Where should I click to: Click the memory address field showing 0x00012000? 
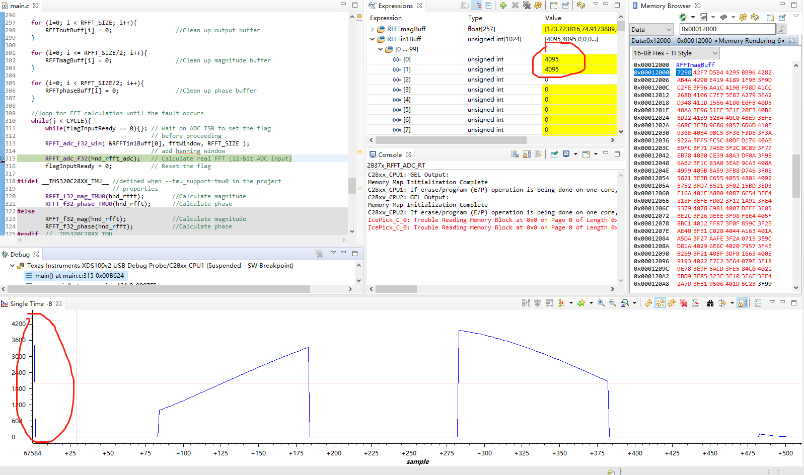pos(727,29)
